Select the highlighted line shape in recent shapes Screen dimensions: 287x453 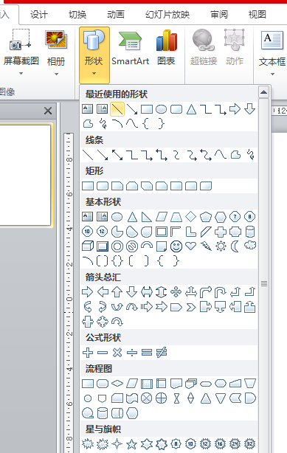click(117, 109)
